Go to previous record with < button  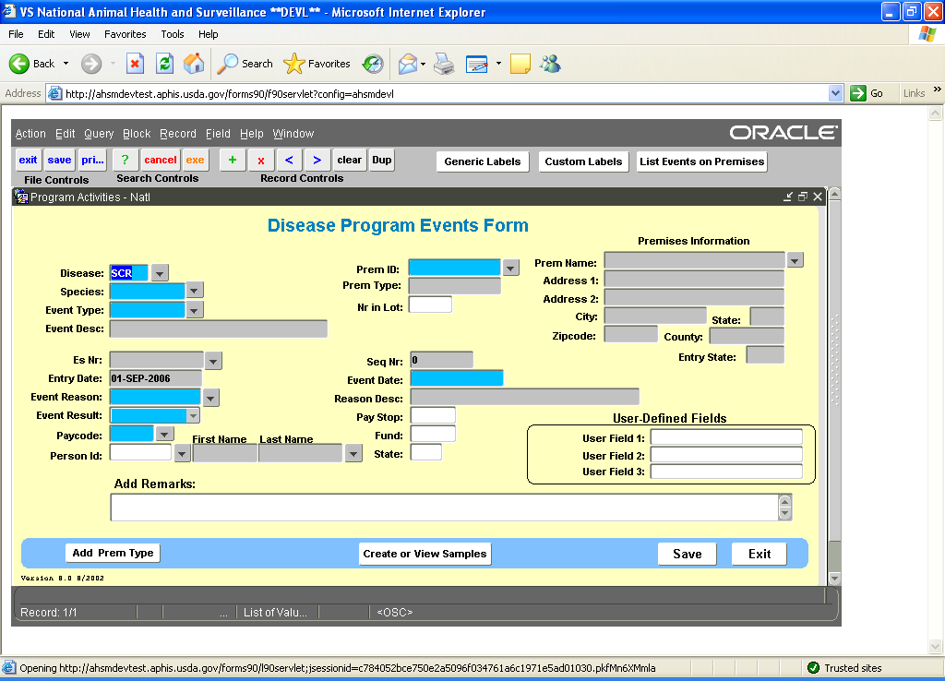tap(289, 160)
